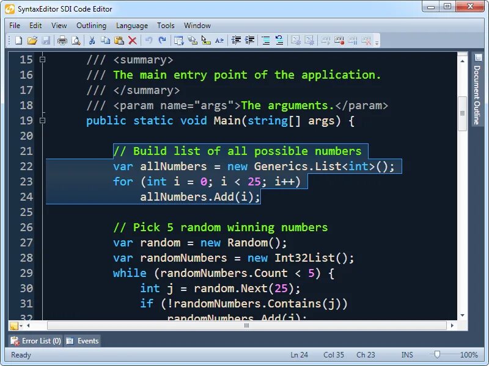Click the red X Delete icon
Screen dimensions: 489x366
133,40
